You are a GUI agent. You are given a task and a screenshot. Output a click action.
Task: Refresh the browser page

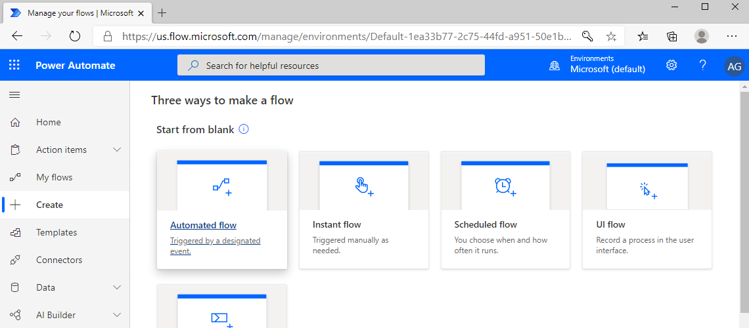pyautogui.click(x=74, y=36)
